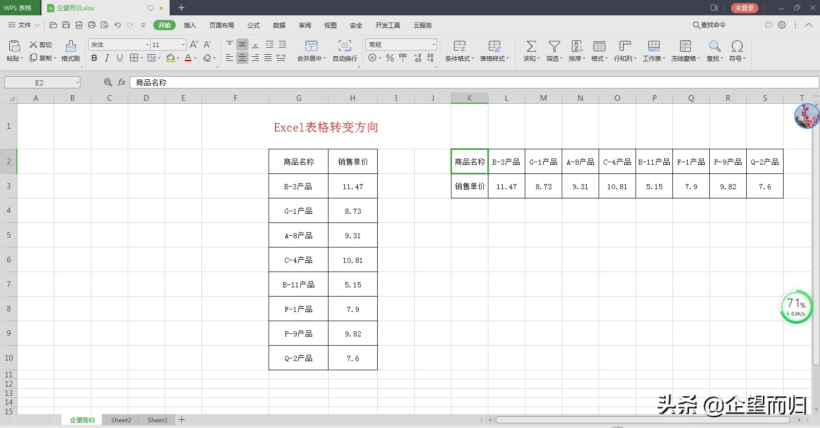The image size is (820, 428).
Task: Click the percent style icon
Action: 390,58
